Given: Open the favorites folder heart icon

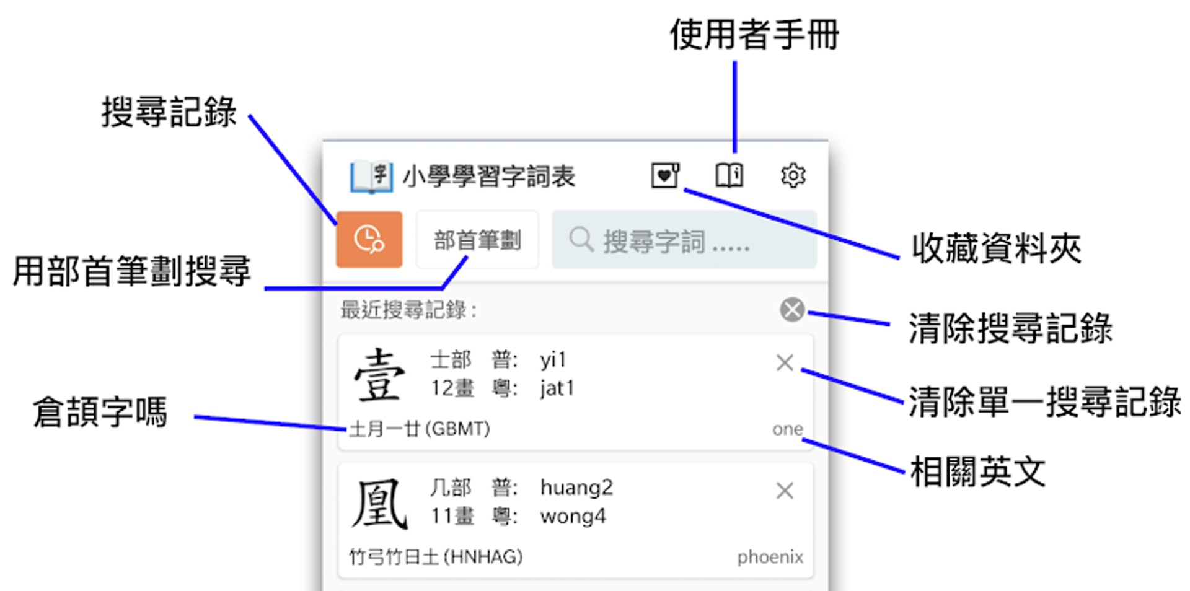Looking at the screenshot, I should point(665,175).
